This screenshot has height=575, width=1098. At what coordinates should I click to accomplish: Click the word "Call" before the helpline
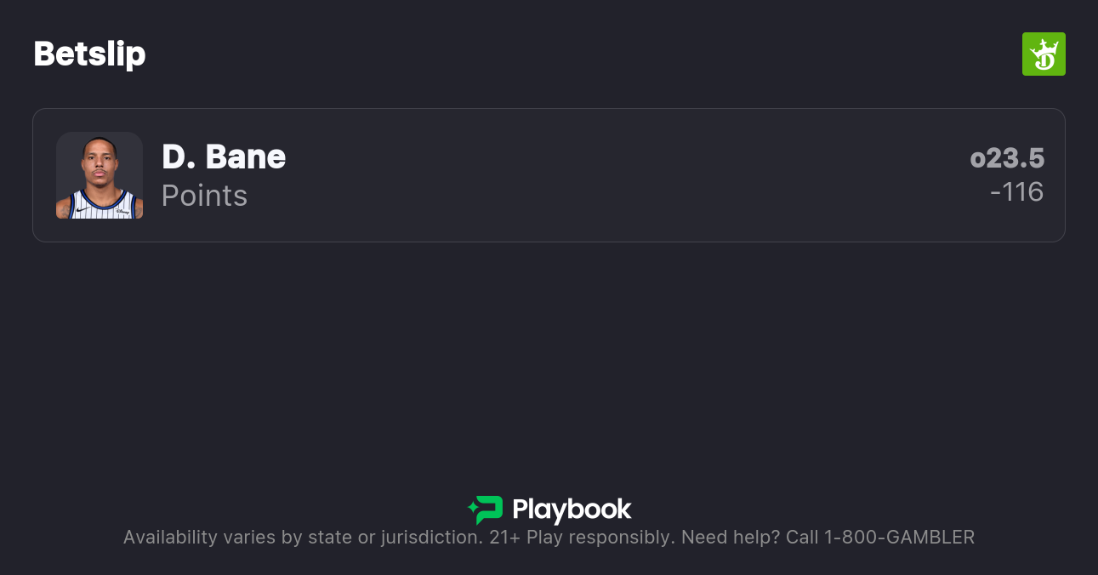[802, 538]
